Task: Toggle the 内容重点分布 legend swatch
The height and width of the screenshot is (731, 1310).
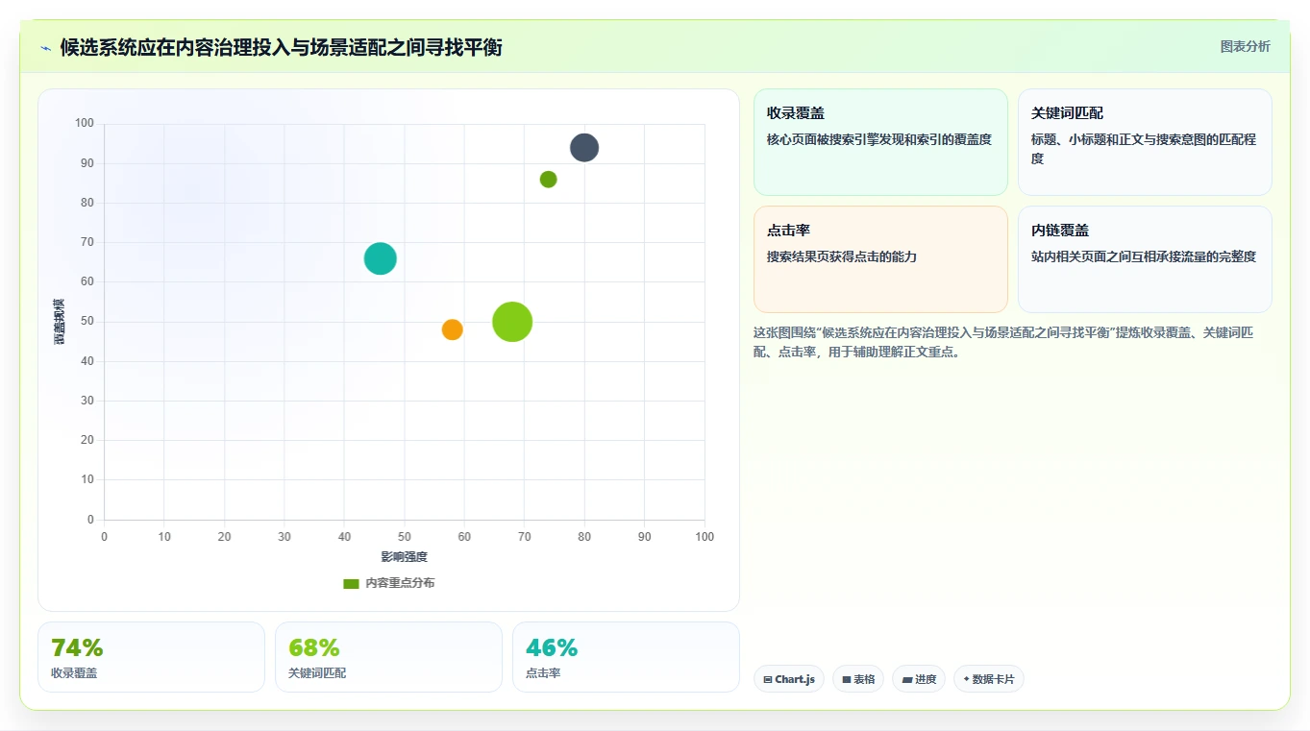Action: pyautogui.click(x=351, y=584)
